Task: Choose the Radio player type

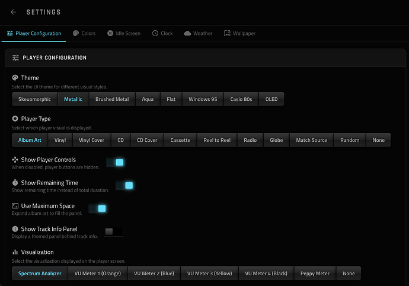Action: [x=250, y=140]
